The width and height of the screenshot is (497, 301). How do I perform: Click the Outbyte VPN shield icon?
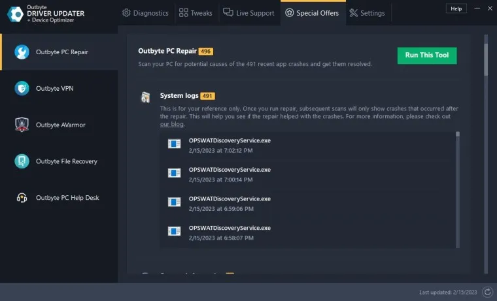point(22,88)
